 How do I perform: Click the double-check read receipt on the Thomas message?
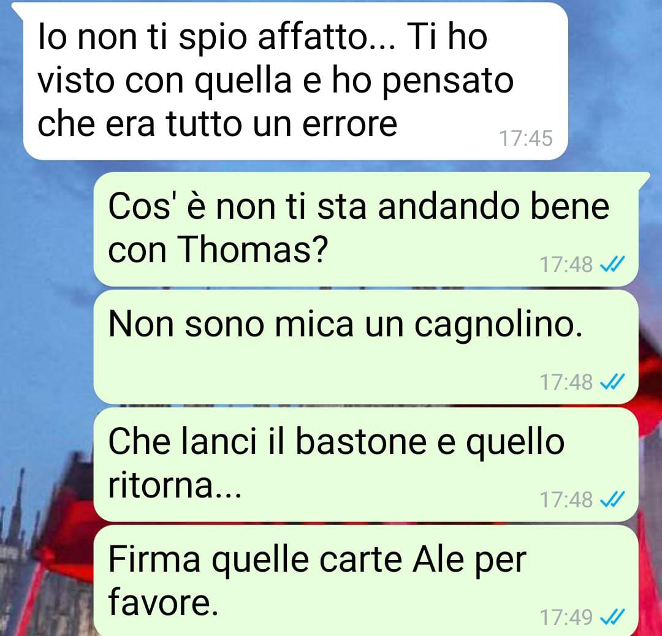click(612, 265)
